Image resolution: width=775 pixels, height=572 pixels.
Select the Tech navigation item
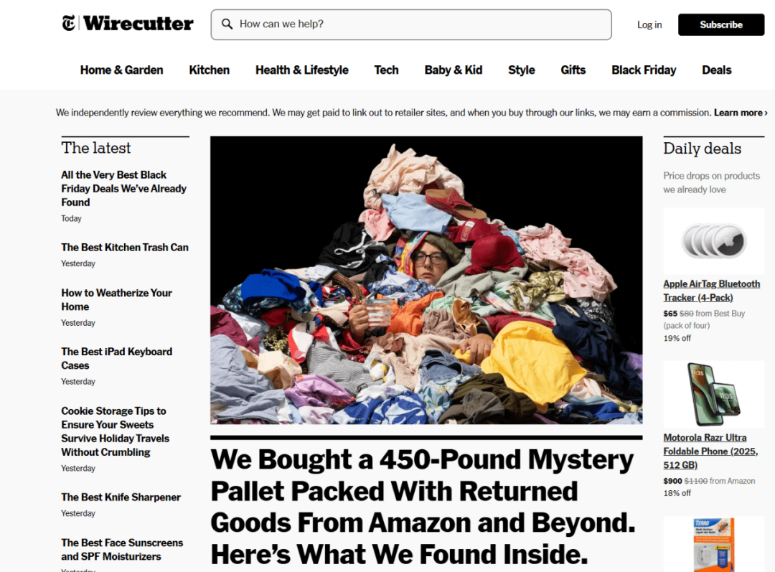pyautogui.click(x=386, y=70)
